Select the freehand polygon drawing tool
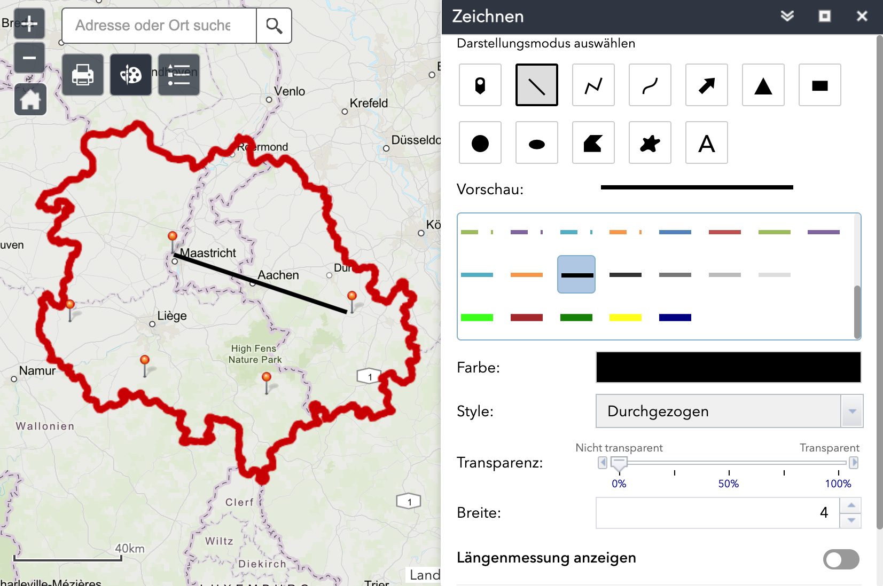The height and width of the screenshot is (586, 883). tap(650, 142)
